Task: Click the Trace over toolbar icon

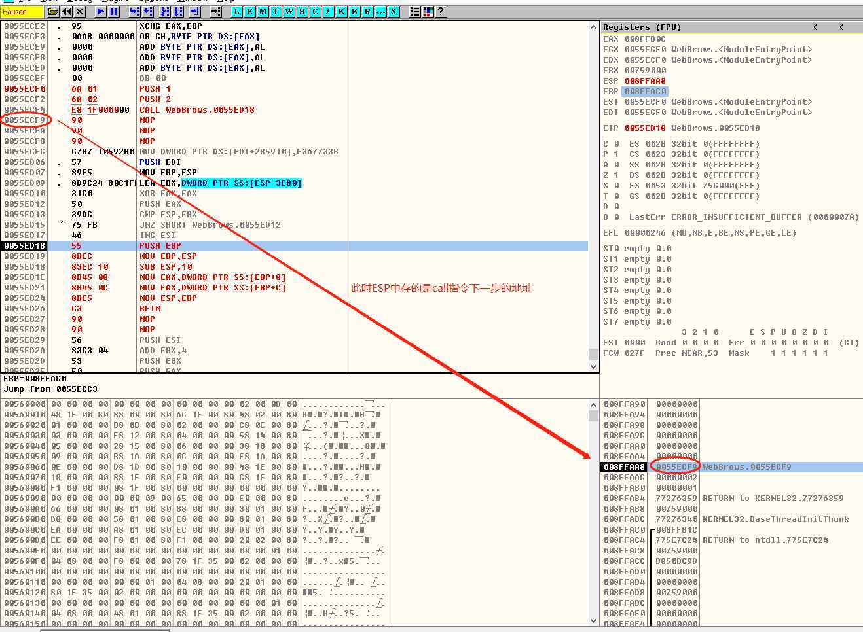Action: [x=178, y=11]
